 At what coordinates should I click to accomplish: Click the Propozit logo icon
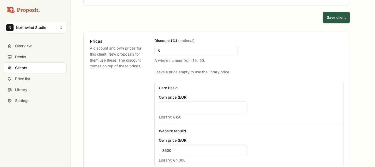10,10
